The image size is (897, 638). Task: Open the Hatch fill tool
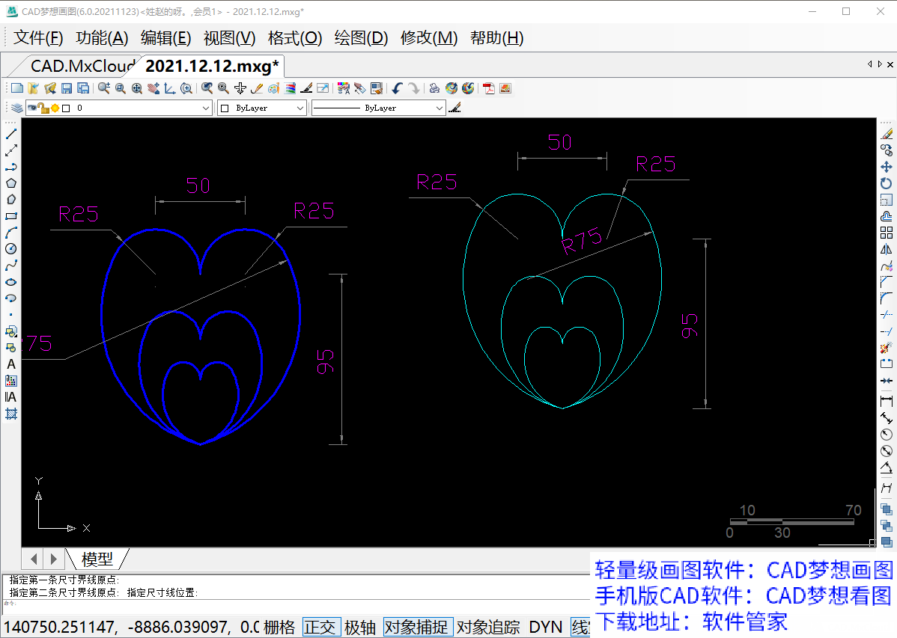[11, 414]
